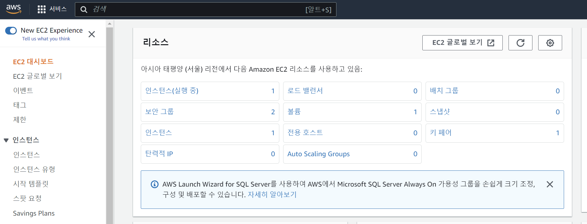Open Savings Plans in sidebar
This screenshot has width=587, height=224.
click(34, 213)
